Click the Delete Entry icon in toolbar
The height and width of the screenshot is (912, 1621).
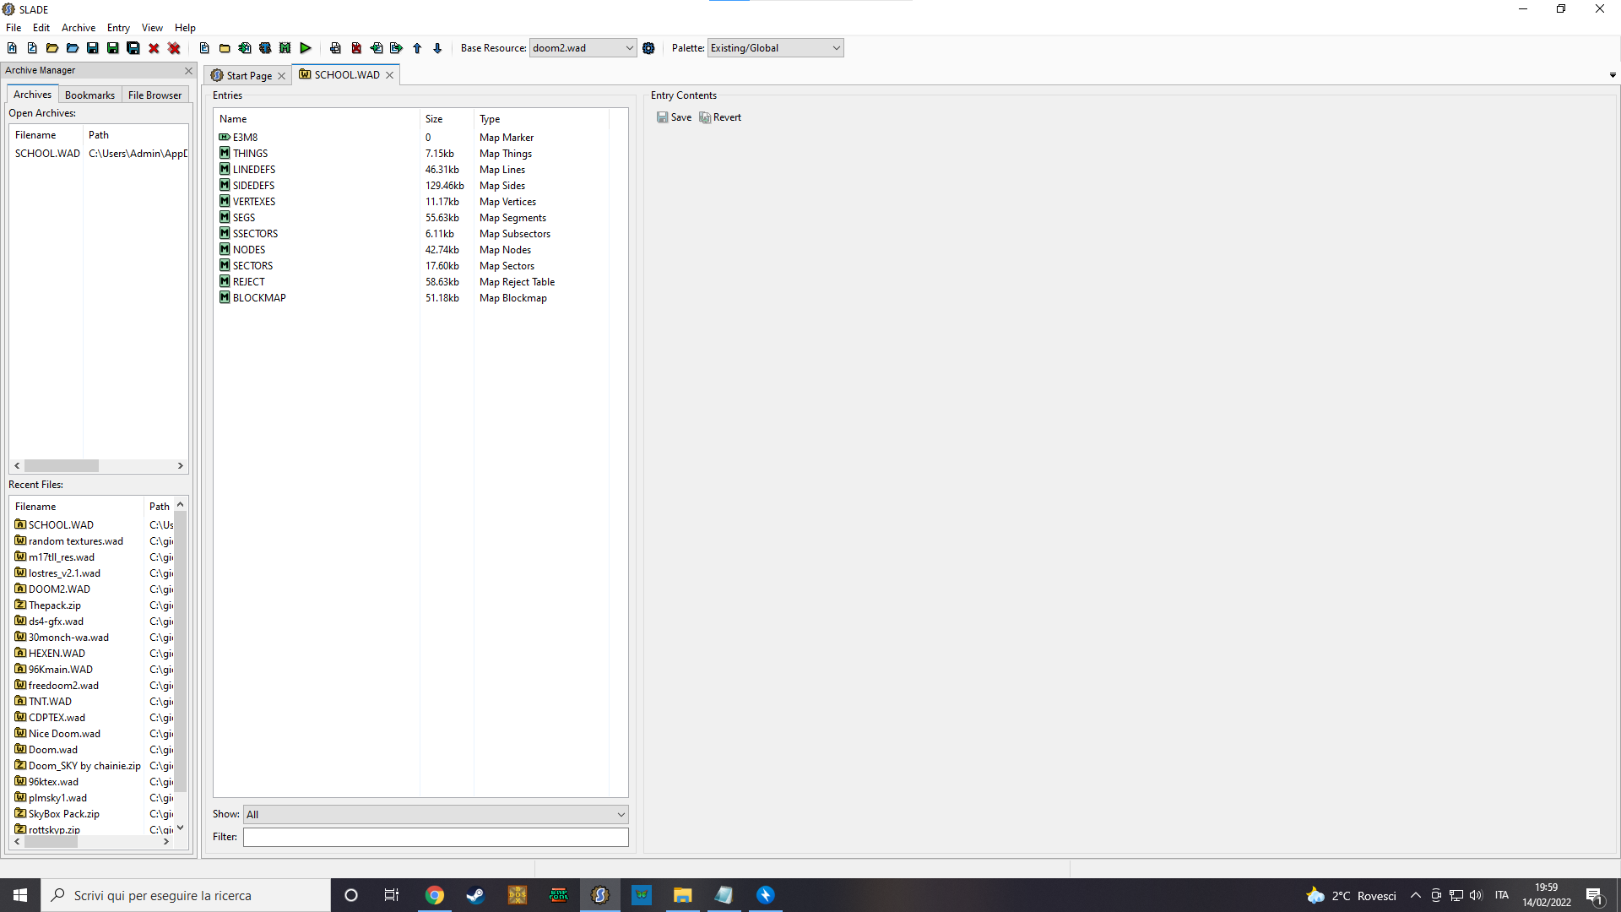pyautogui.click(x=356, y=48)
